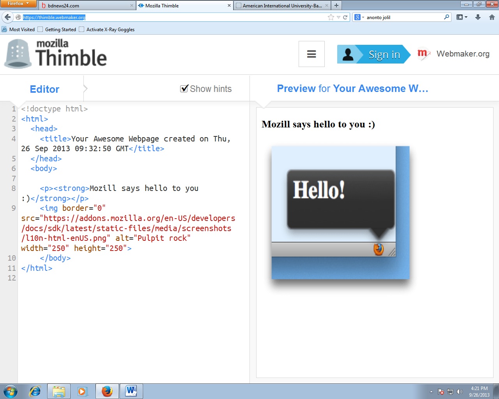Click the reload page icon
Image resolution: width=499 pixels, height=399 pixels.
pos(345,17)
